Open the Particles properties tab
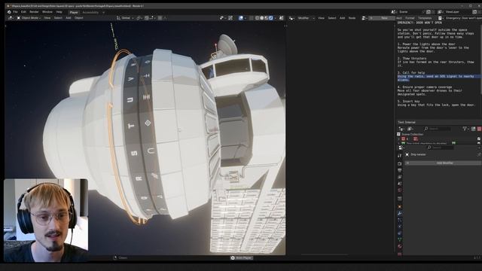The height and width of the screenshot is (271, 482). click(400, 220)
